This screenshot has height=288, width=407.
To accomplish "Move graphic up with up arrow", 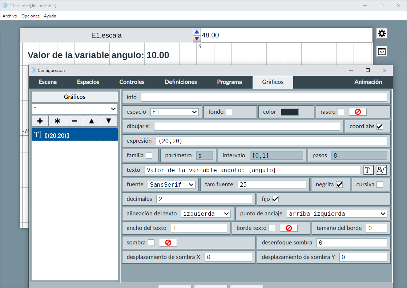I will [91, 121].
